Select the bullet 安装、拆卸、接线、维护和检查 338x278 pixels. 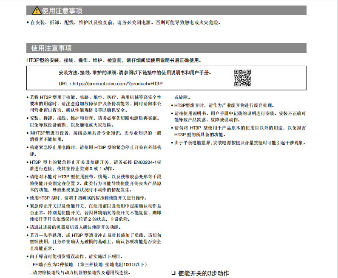point(94,121)
